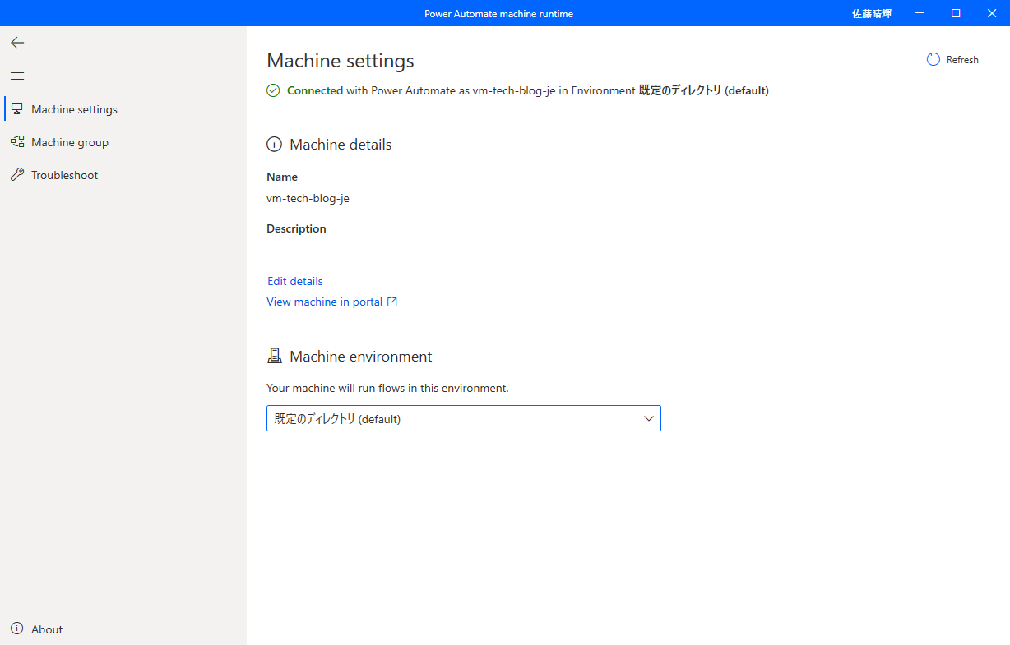Image resolution: width=1010 pixels, height=645 pixels.
Task: Switch to the Machine group section
Action: click(70, 141)
